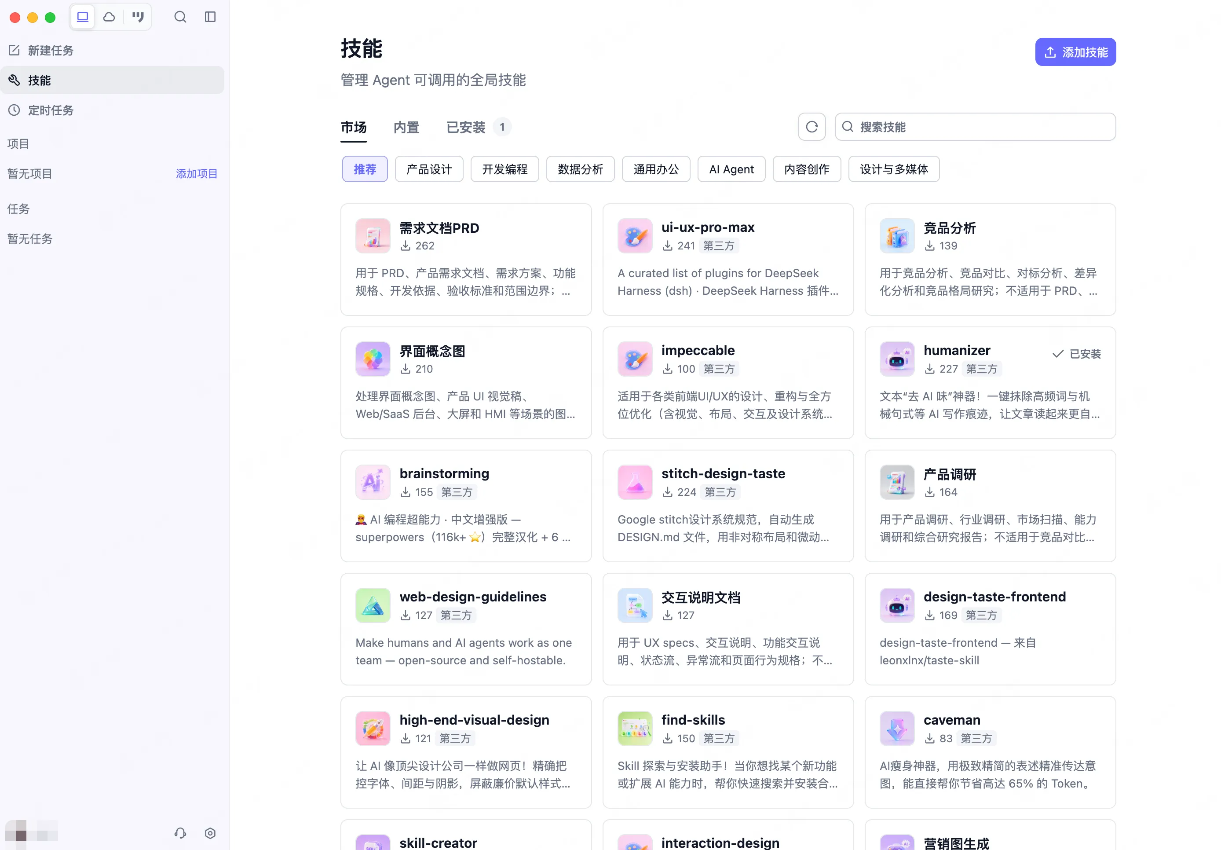This screenshot has width=1221, height=850.
Task: Switch to the 内置 tab
Action: coord(406,127)
